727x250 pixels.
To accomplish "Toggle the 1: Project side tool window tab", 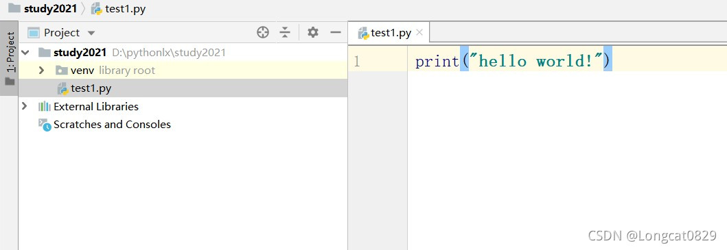I will [x=10, y=58].
